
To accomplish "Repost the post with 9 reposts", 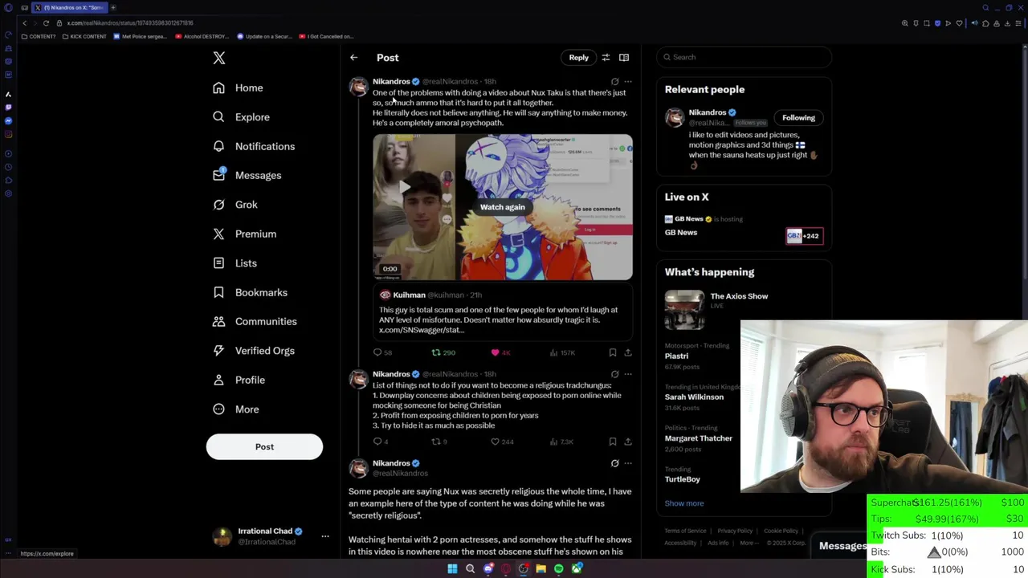I will tap(439, 442).
